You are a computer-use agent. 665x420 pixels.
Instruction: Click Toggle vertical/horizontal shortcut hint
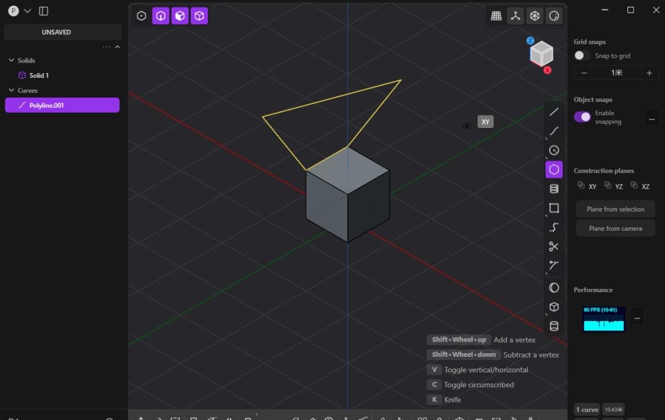477,370
